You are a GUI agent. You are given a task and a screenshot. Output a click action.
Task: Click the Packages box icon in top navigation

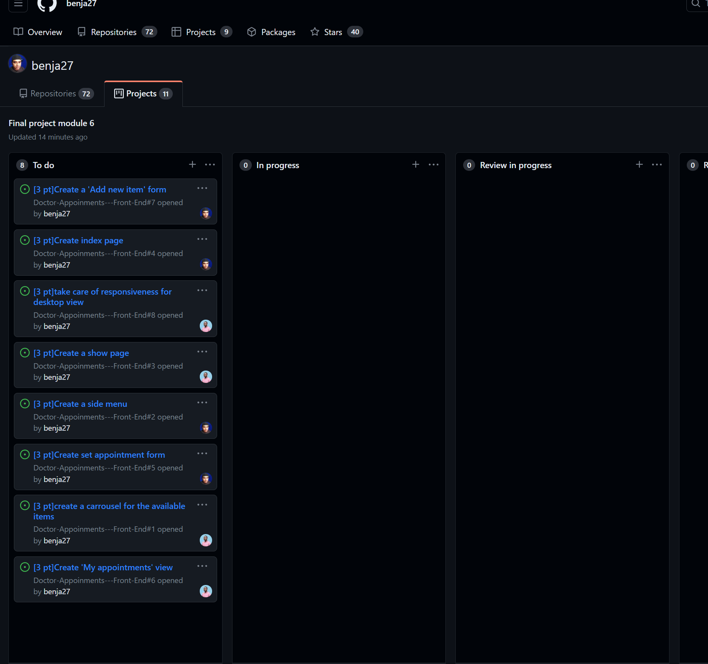251,32
